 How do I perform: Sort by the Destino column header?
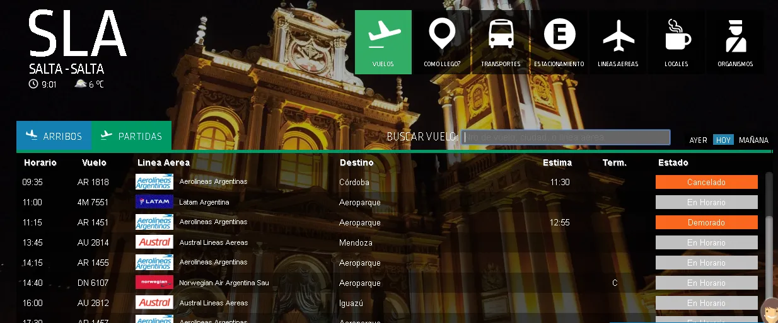356,162
